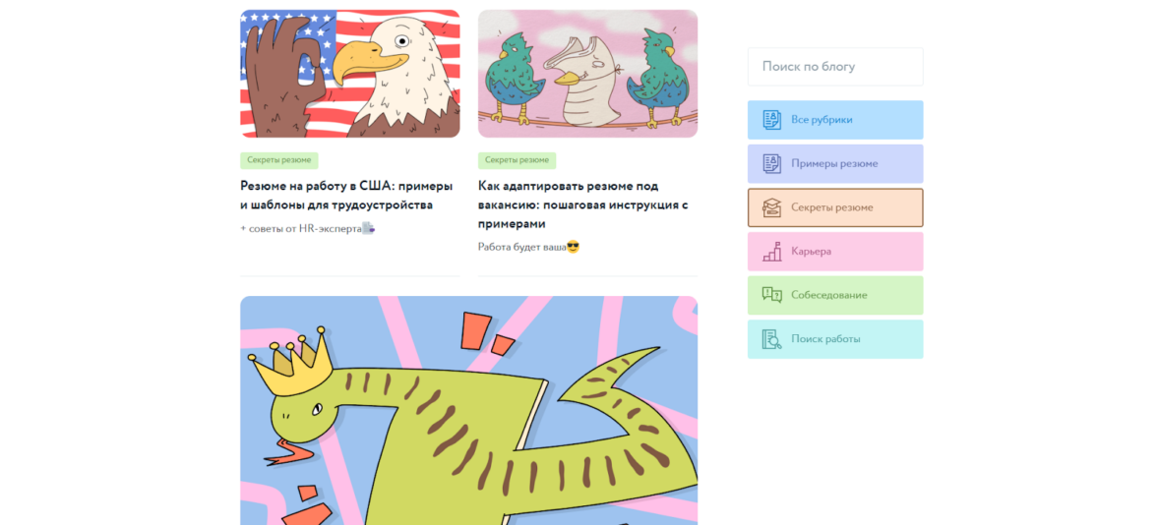Click the Все рубрики document icon

pyautogui.click(x=771, y=120)
